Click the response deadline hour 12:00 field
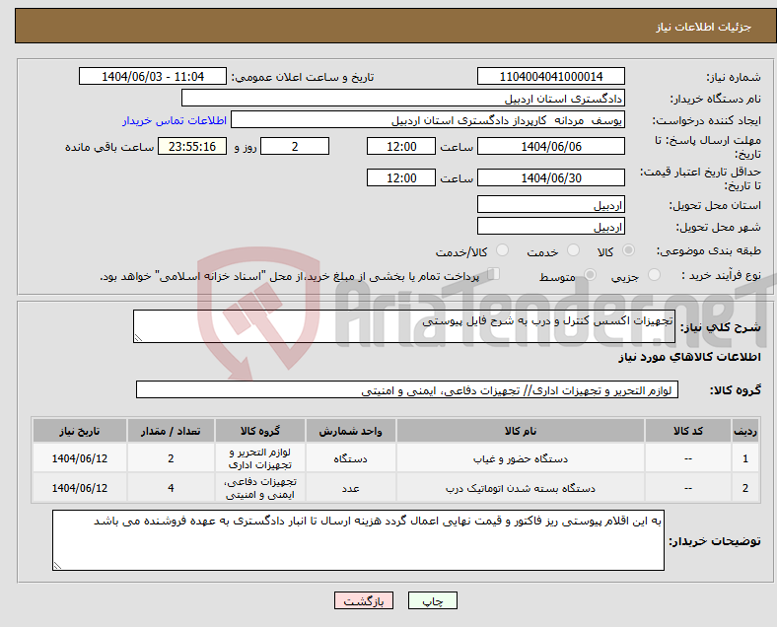This screenshot has height=627, width=777. click(401, 147)
